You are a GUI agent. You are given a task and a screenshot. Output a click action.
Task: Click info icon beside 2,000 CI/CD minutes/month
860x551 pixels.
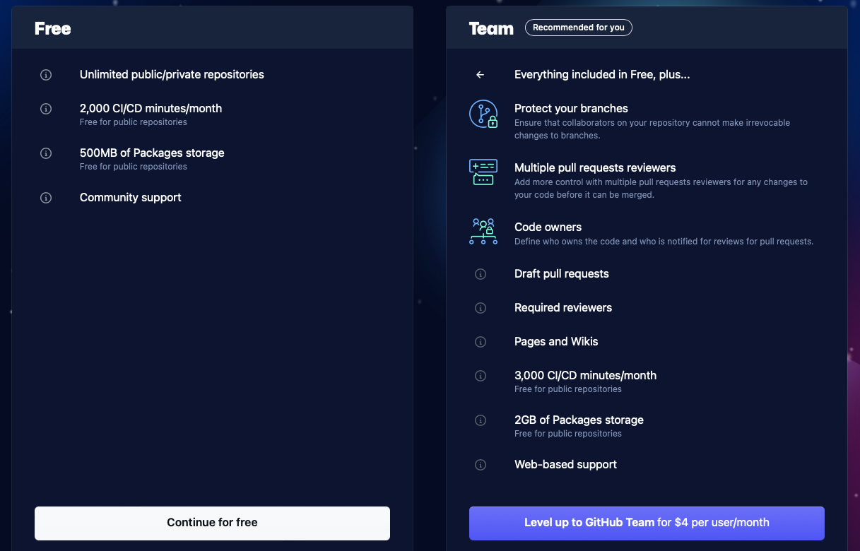[x=46, y=109]
